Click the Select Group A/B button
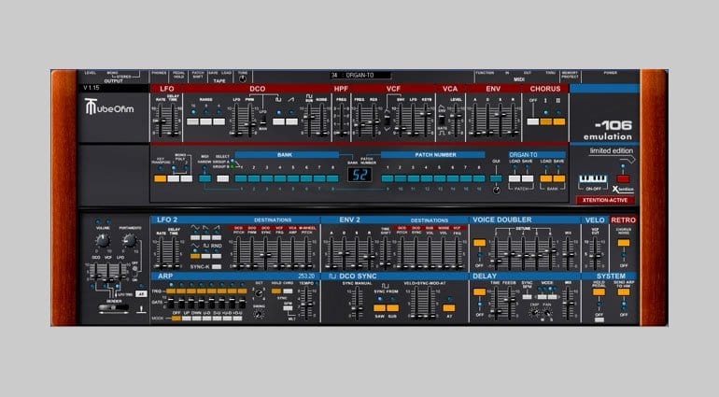 coord(223,178)
